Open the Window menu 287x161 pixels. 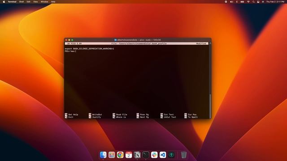44,2
